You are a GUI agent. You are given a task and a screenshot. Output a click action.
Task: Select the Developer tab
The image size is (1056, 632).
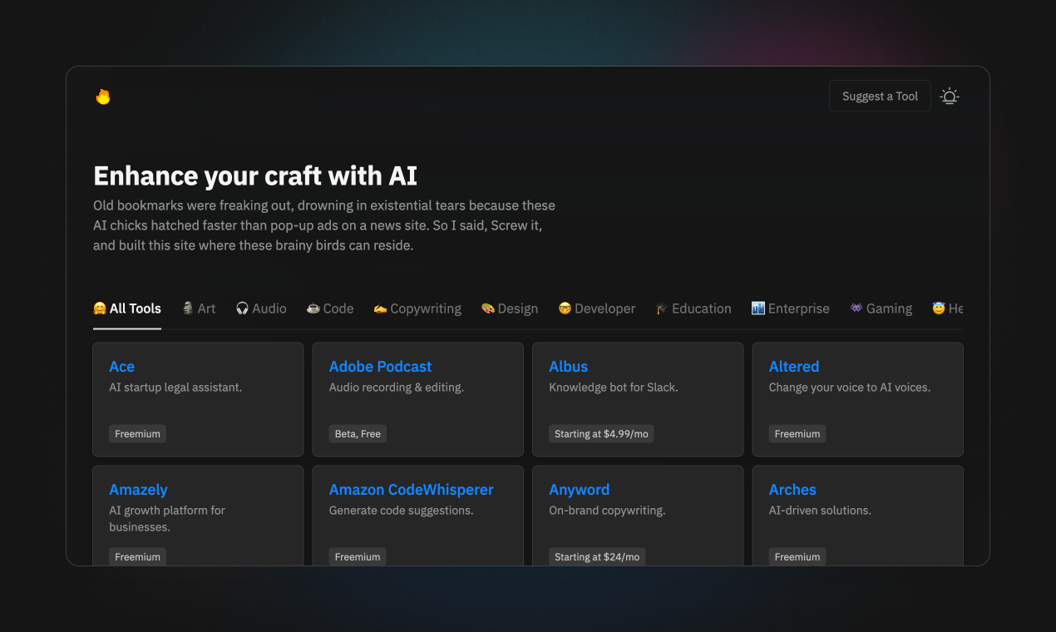[x=597, y=309]
